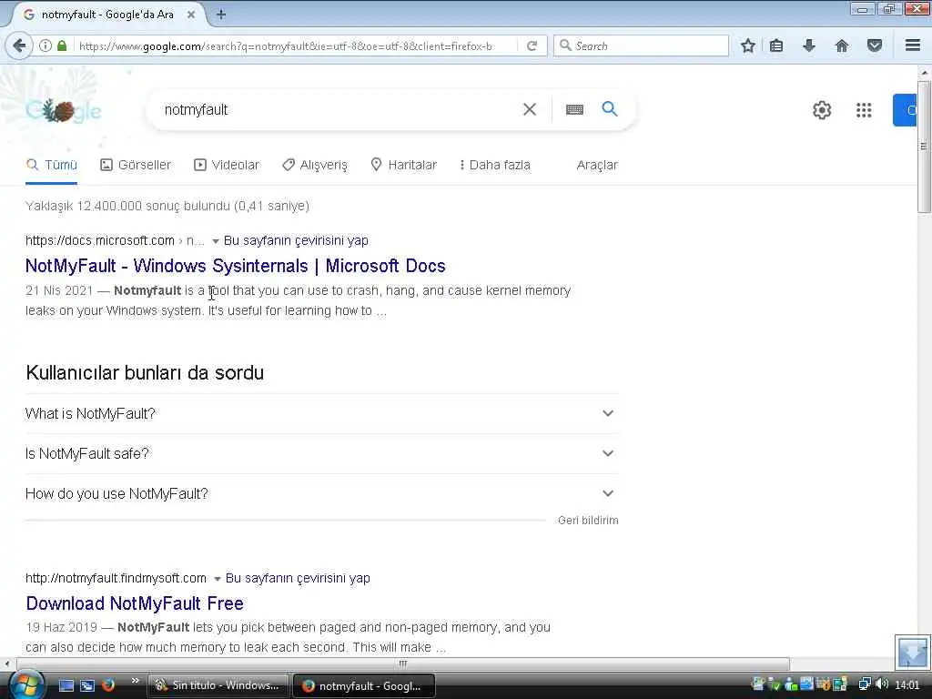932x699 pixels.
Task: Open the Firefox hamburger menu
Action: [x=913, y=46]
